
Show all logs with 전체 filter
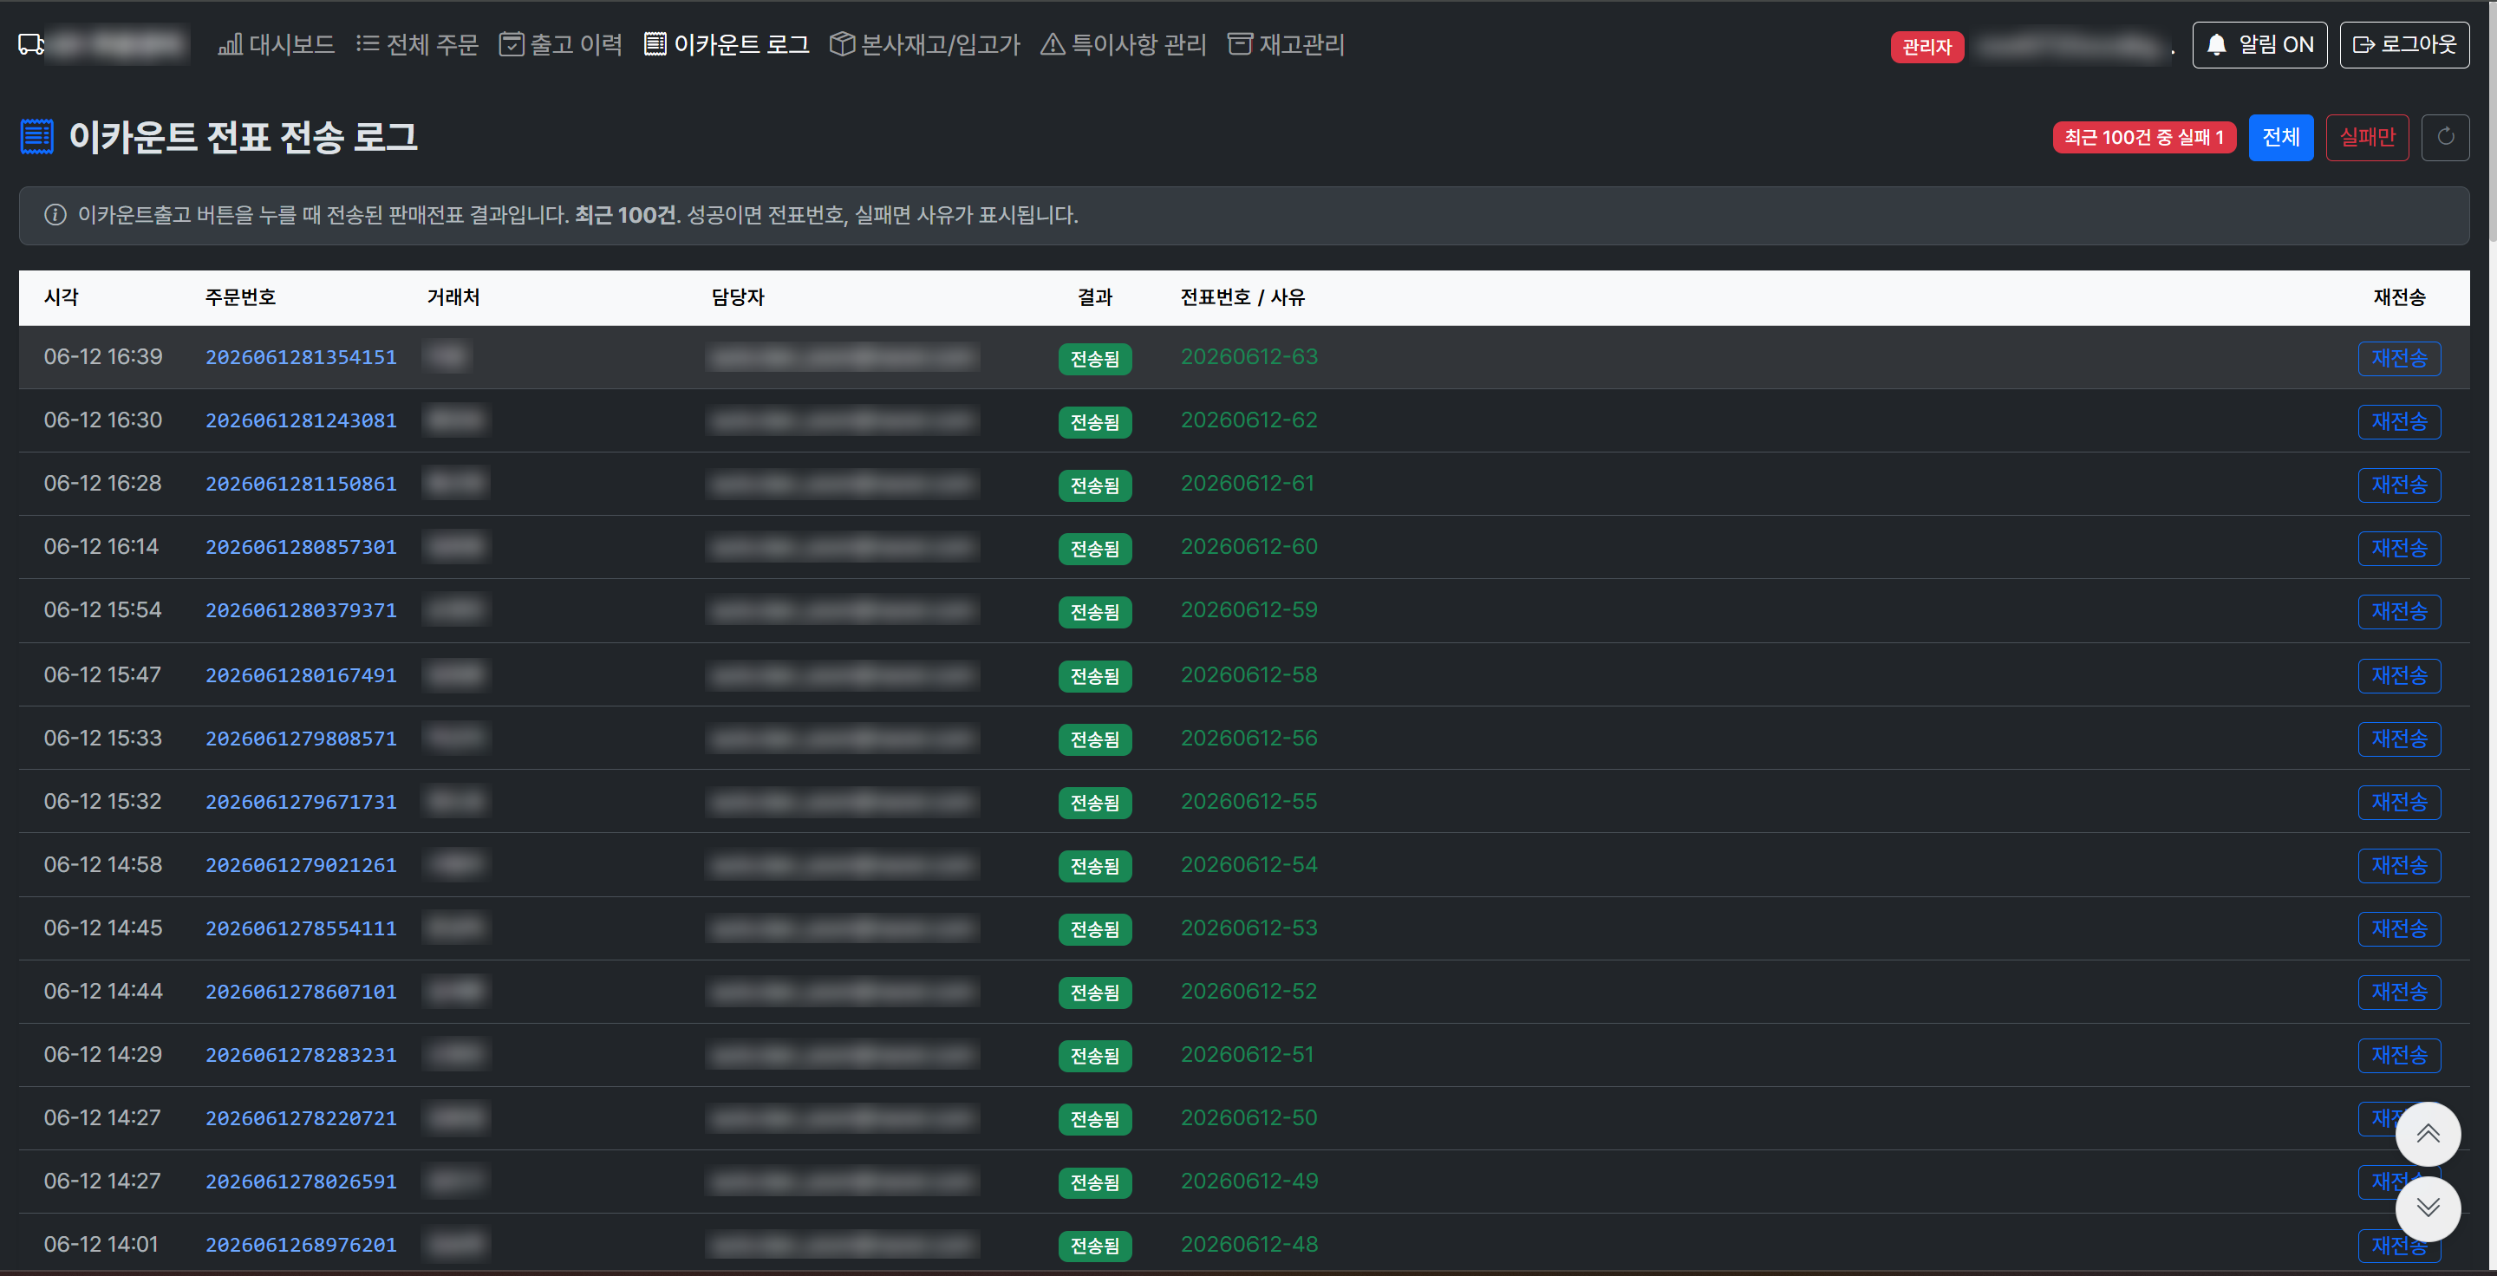click(x=2280, y=138)
